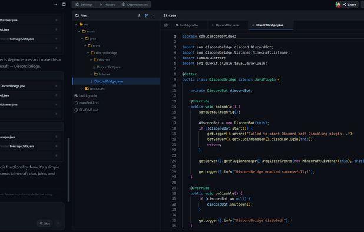The height and width of the screenshot is (232, 364).
Task: Collapse the src folder
Action: [x=76, y=24]
